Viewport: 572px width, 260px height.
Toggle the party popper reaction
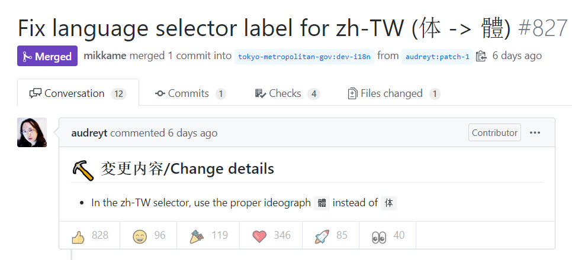click(208, 235)
